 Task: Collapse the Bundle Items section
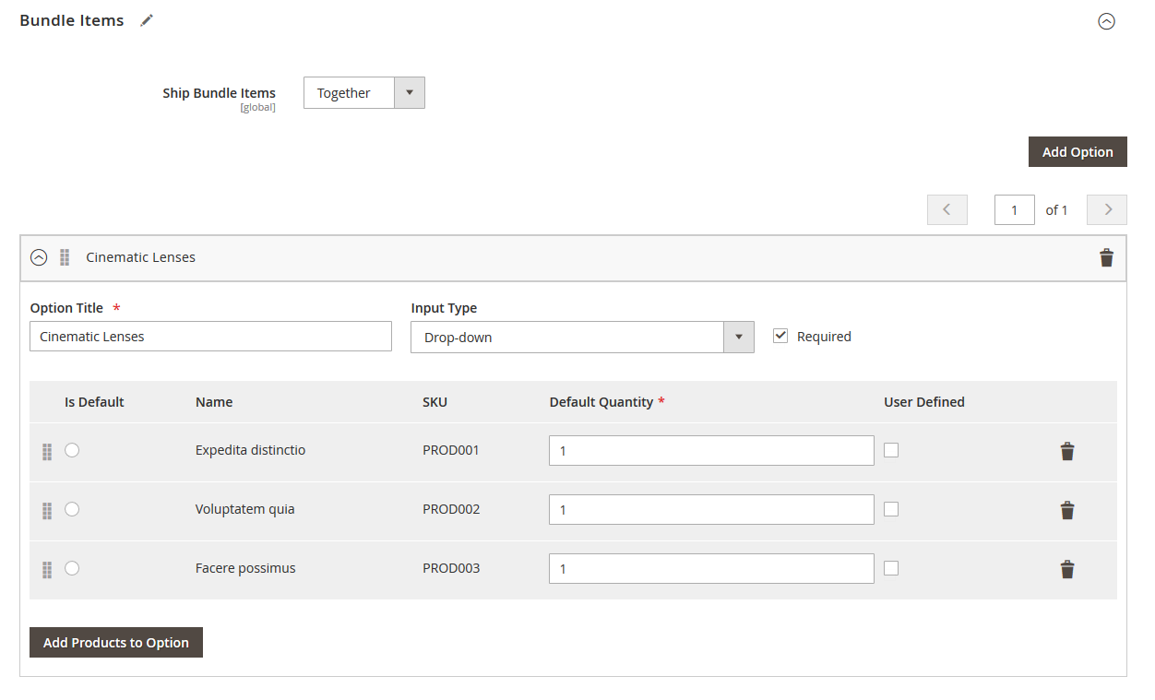pyautogui.click(x=1106, y=21)
